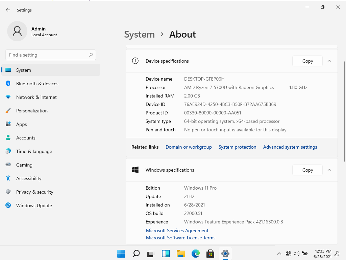Click the Installed on value 6/28/2021
This screenshot has height=260, width=346.
(194, 205)
